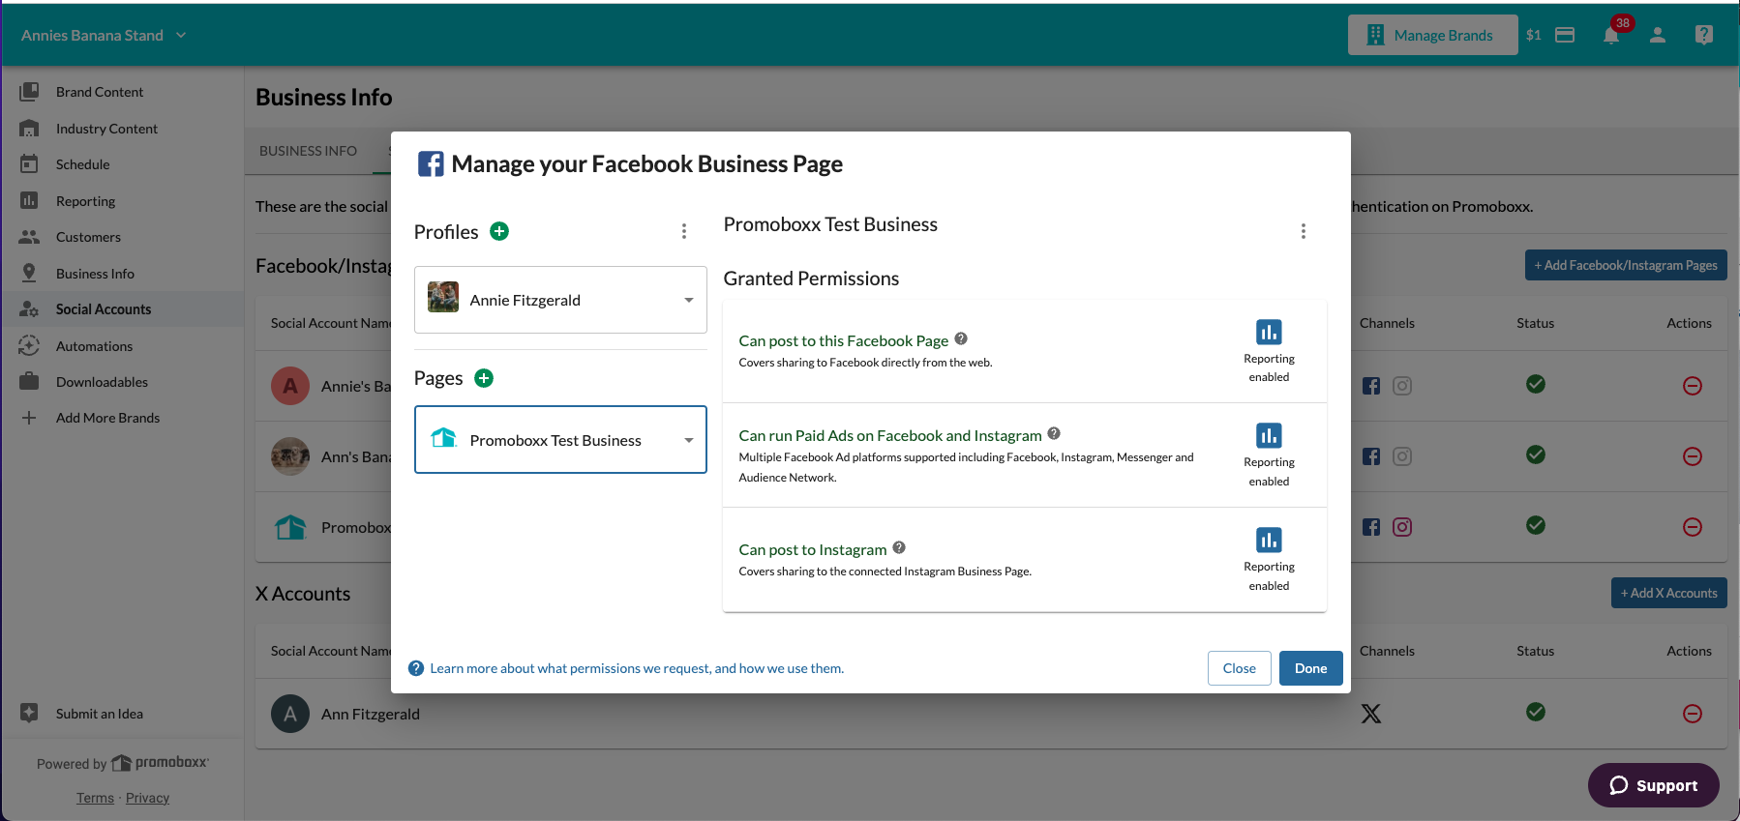Viewport: 1740px width, 821px height.
Task: Select Social Accounts in the sidebar
Action: (x=104, y=309)
